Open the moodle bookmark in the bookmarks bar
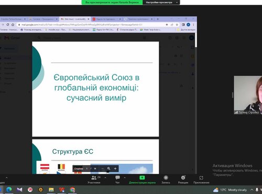The width and height of the screenshot is (262, 194). [x=56, y=30]
